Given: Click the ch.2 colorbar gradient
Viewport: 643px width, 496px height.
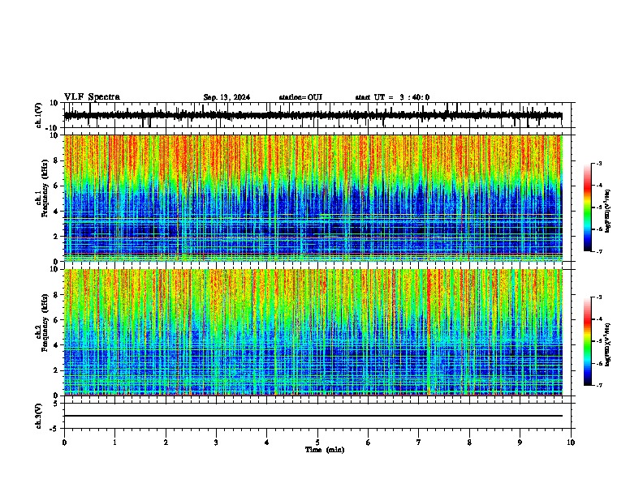Looking at the screenshot, I should (x=588, y=341).
